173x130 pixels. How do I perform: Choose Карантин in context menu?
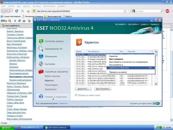pos(113,56)
